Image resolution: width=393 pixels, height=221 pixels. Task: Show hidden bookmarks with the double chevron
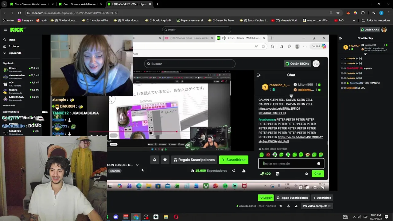[353, 21]
